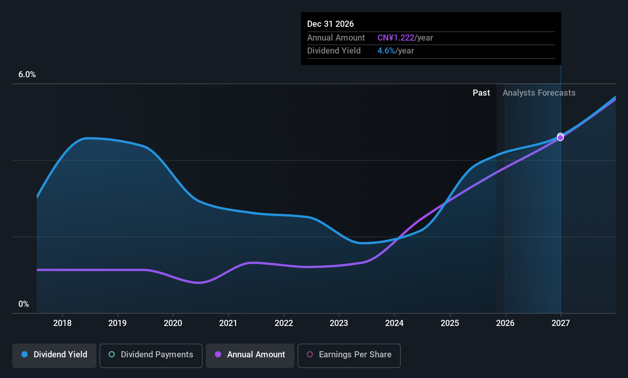The image size is (628, 378).
Task: Click the pink Earnings Per Share circle icon
Action: [x=310, y=355]
